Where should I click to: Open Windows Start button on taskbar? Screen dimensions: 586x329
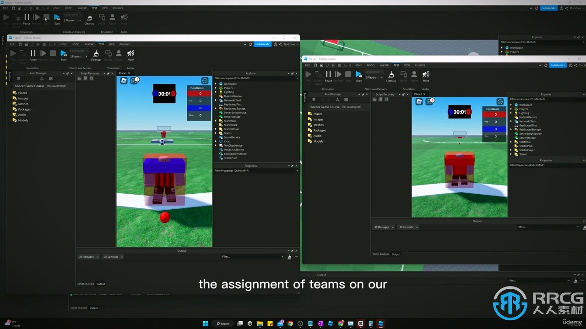tap(206, 324)
